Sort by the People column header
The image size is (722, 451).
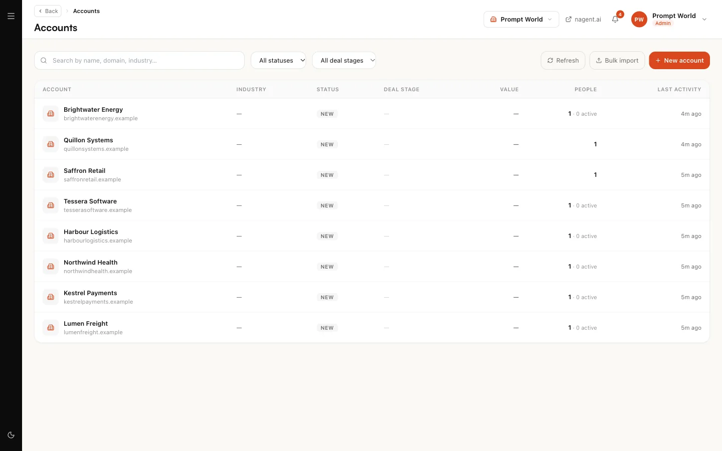(586, 90)
